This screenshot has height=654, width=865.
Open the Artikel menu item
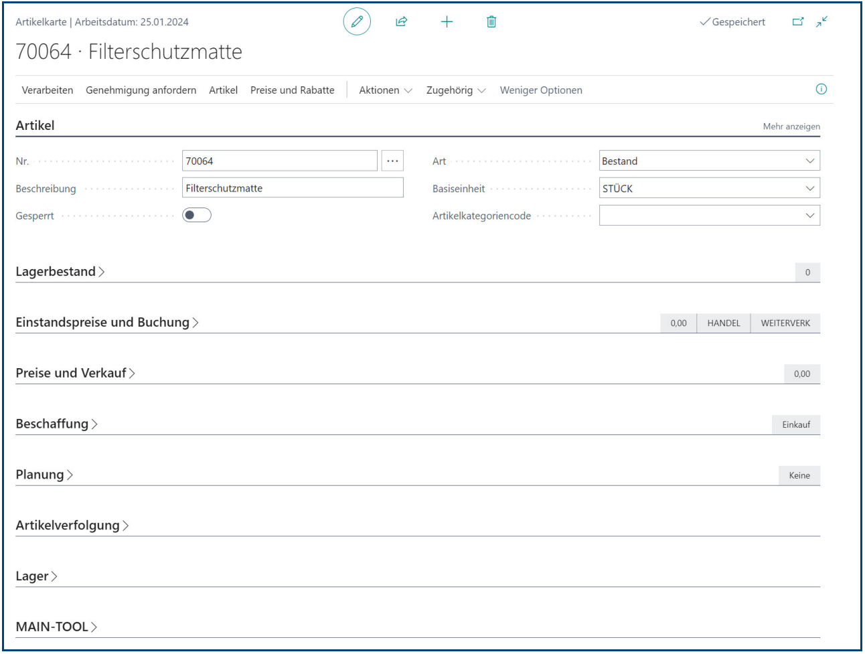click(x=223, y=90)
